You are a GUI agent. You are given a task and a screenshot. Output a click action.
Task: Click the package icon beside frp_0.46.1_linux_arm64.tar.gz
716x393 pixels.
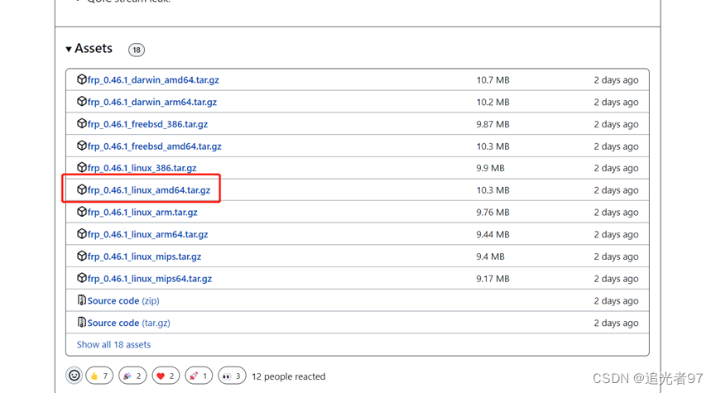pos(82,234)
